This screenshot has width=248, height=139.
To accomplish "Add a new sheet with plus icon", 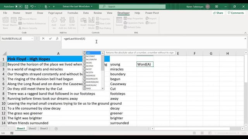I will pyautogui.click(x=56, y=129).
